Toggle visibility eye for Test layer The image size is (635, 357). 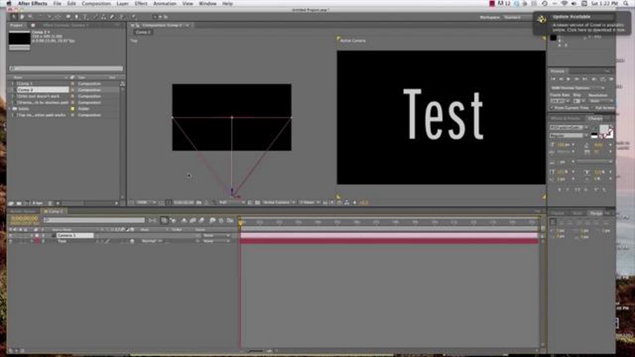(x=11, y=241)
